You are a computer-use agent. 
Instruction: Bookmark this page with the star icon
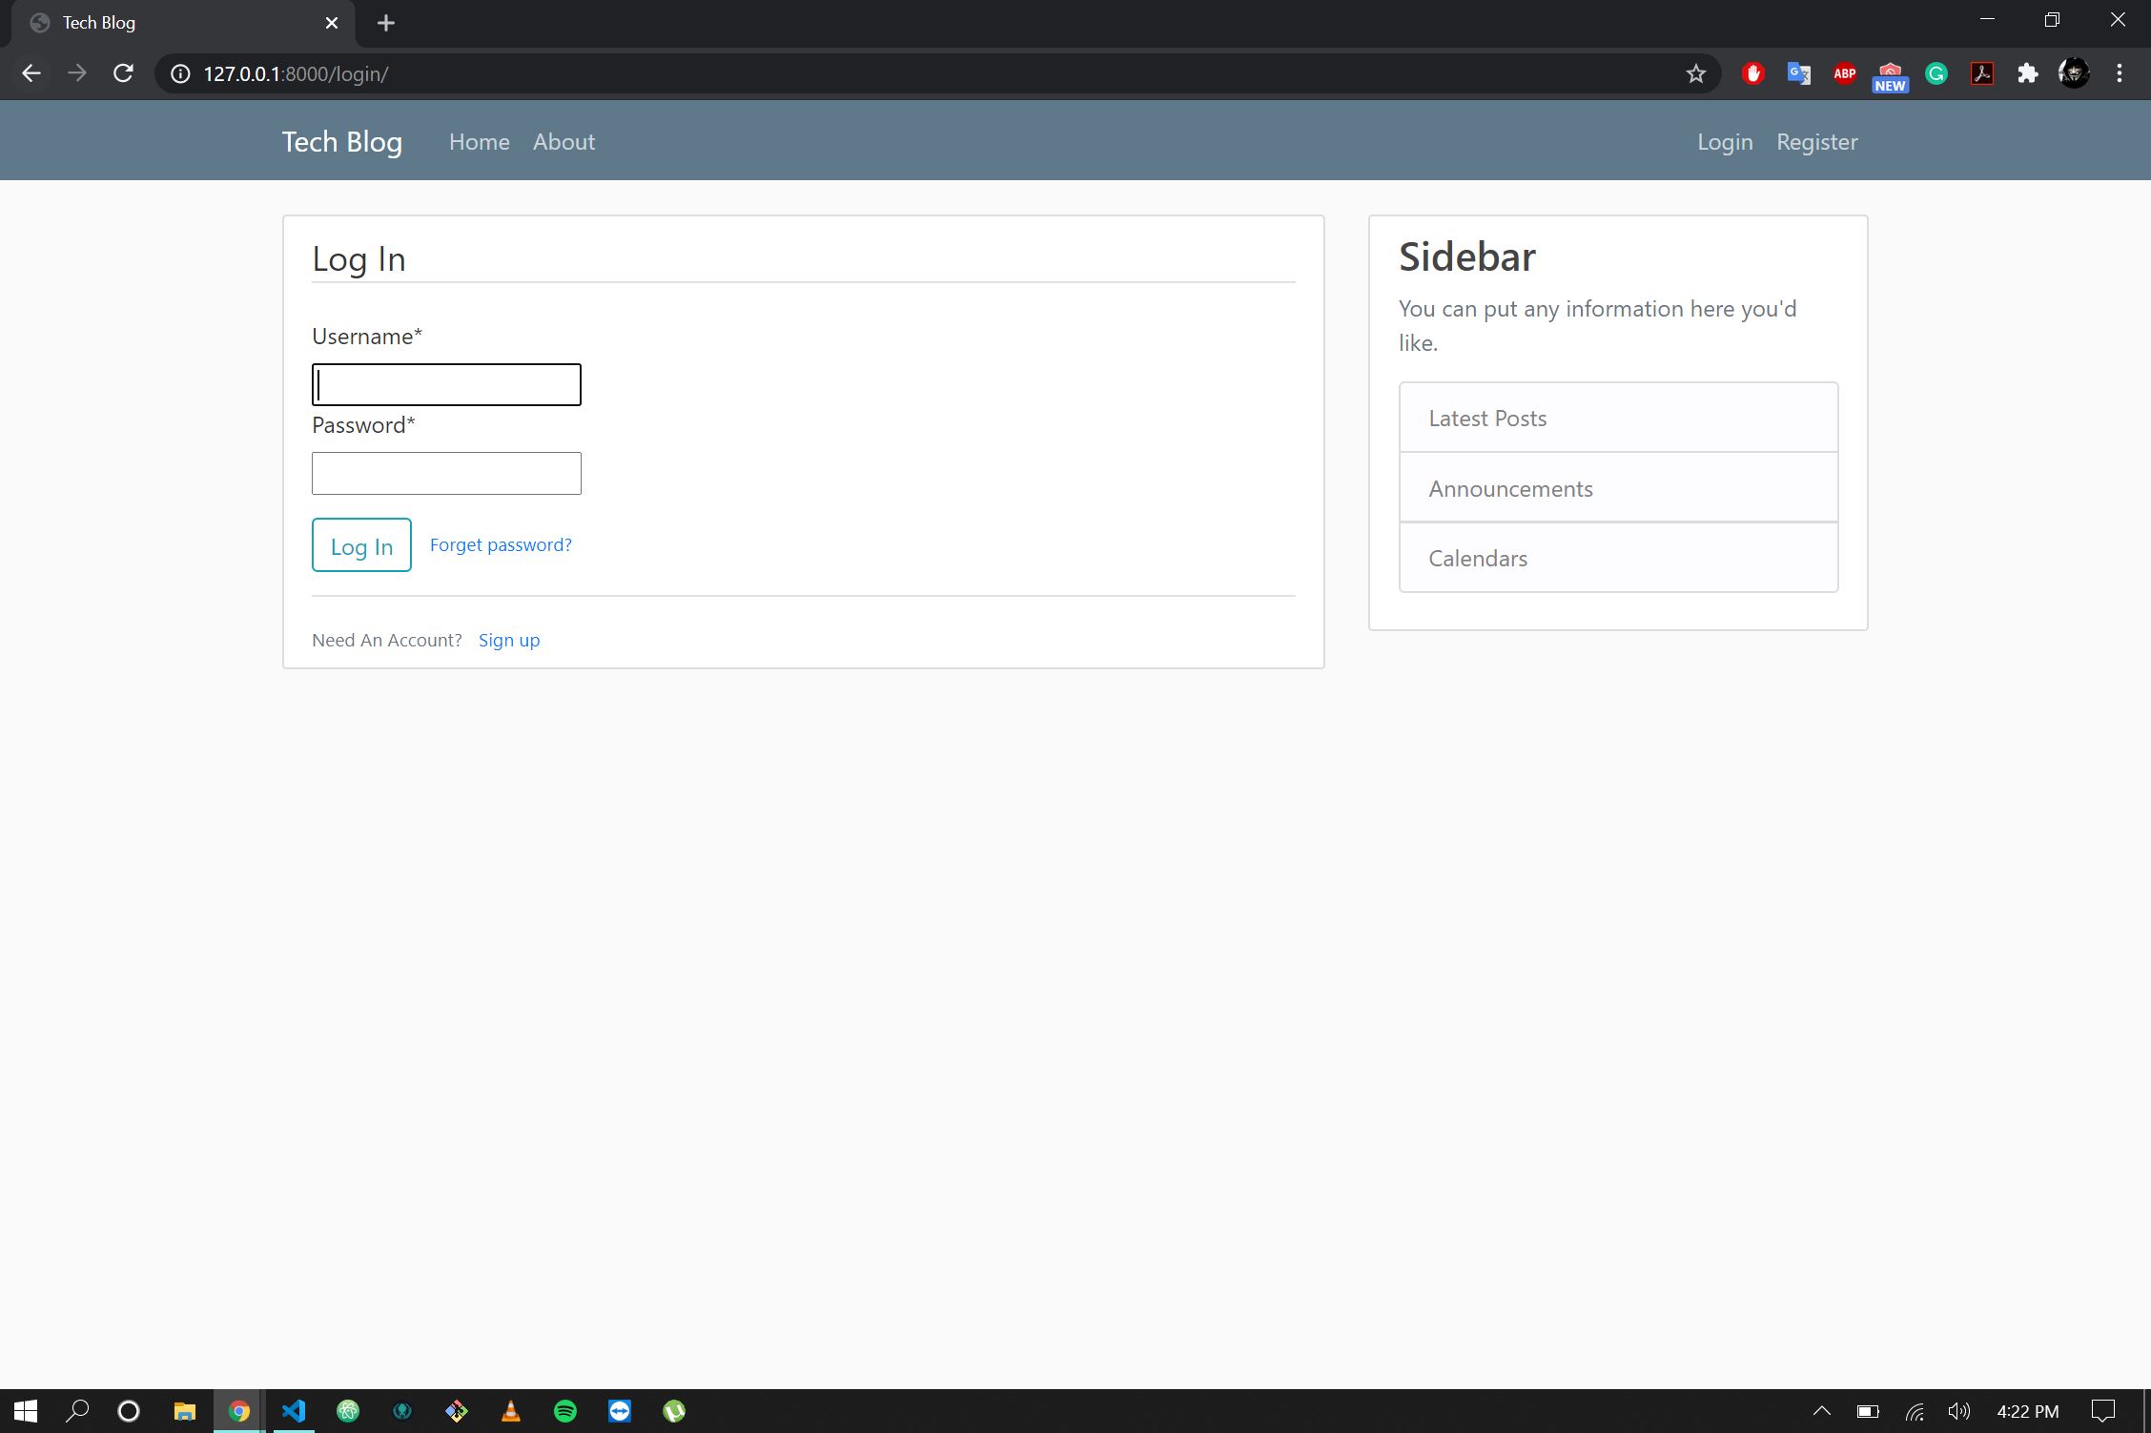[x=1695, y=73]
